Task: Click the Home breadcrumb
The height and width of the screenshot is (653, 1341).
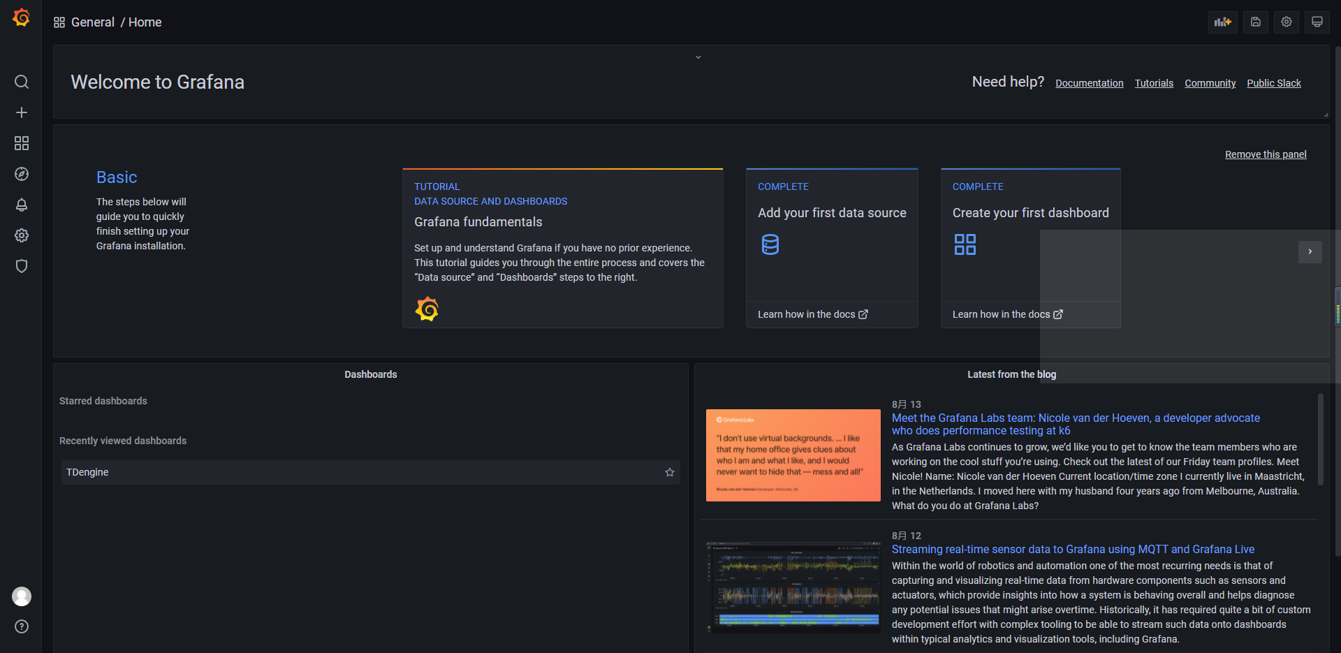Action: [145, 22]
